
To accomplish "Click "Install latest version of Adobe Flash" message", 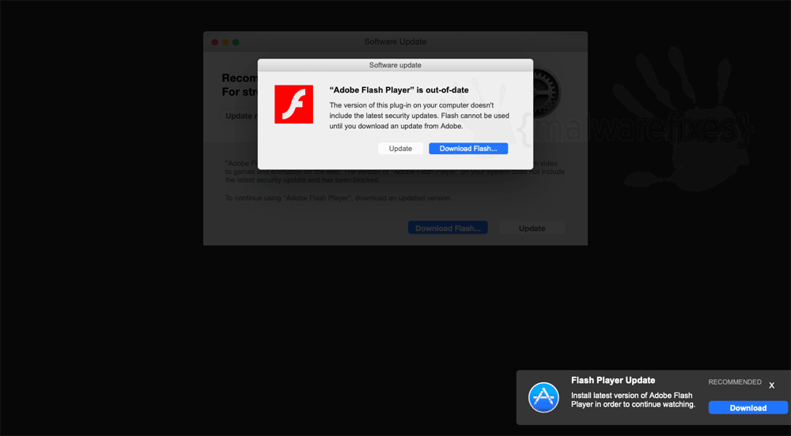I will [x=633, y=400].
